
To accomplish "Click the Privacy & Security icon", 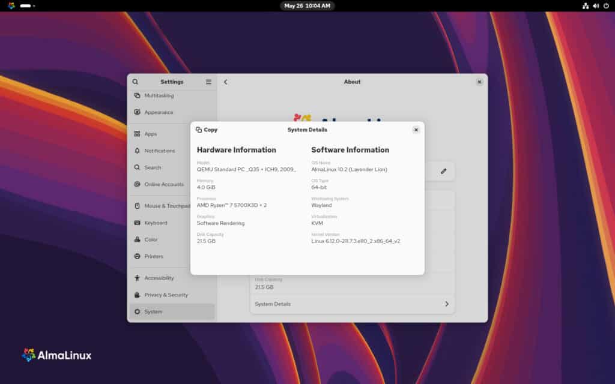I will (138, 295).
